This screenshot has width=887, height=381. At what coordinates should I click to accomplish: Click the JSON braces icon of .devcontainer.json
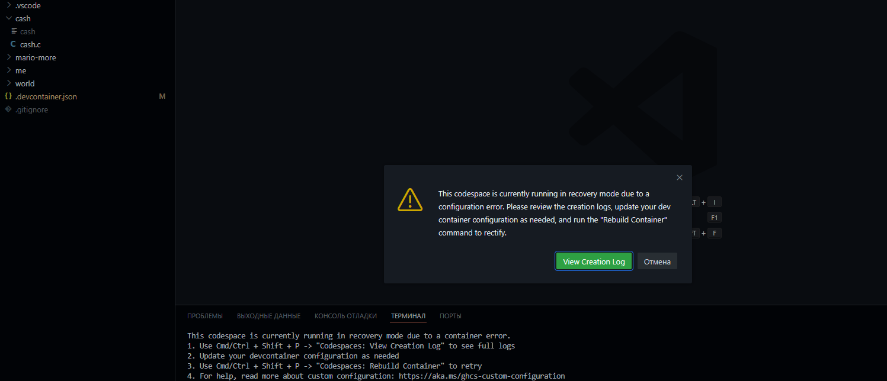[x=8, y=96]
